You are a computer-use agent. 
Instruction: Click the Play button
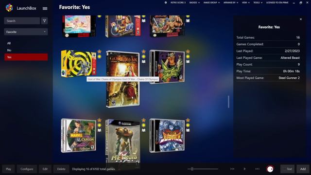click(8, 169)
